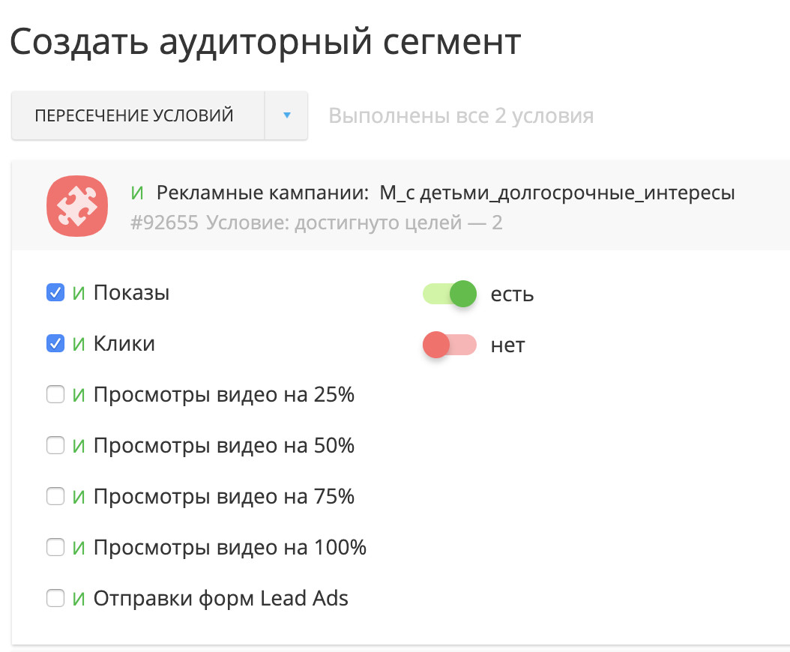Viewport: 790px width, 652px height.
Task: Click the Показы label text
Action: pyautogui.click(x=131, y=293)
